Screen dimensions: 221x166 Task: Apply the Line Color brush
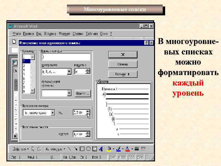tap(118, 149)
